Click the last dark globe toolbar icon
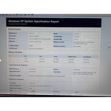The height and width of the screenshot is (111, 111). pos(32,14)
